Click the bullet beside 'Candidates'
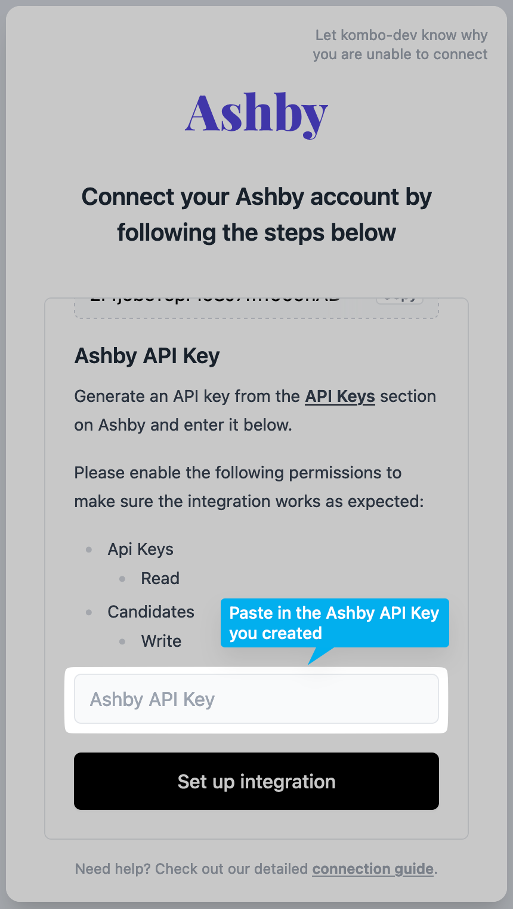Image resolution: width=513 pixels, height=909 pixels. pyautogui.click(x=89, y=612)
